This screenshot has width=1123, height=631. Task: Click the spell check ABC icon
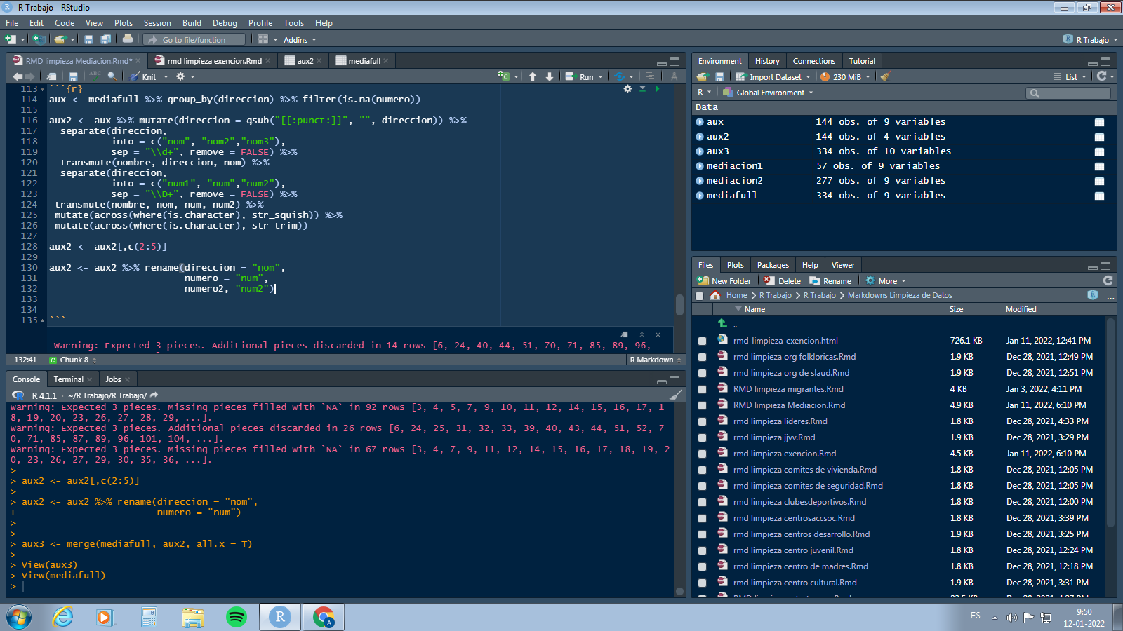[x=95, y=76]
